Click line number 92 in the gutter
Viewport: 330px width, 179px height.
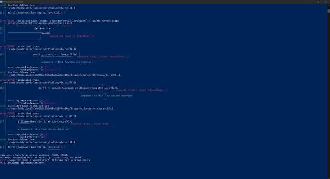(1, 28)
